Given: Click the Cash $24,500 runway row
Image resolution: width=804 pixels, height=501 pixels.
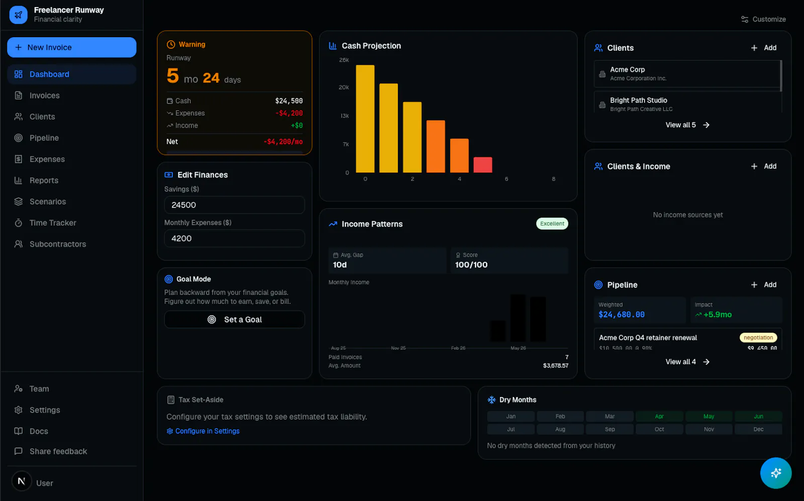Looking at the screenshot, I should click(x=235, y=101).
